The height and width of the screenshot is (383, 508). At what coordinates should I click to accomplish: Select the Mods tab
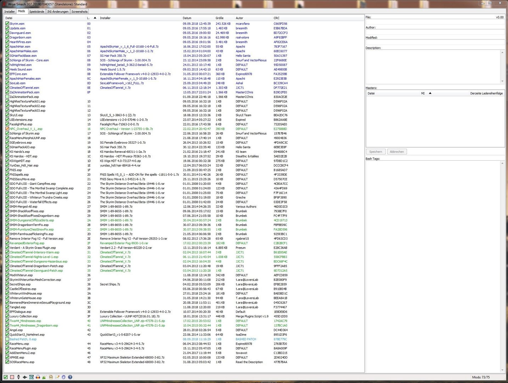point(22,11)
